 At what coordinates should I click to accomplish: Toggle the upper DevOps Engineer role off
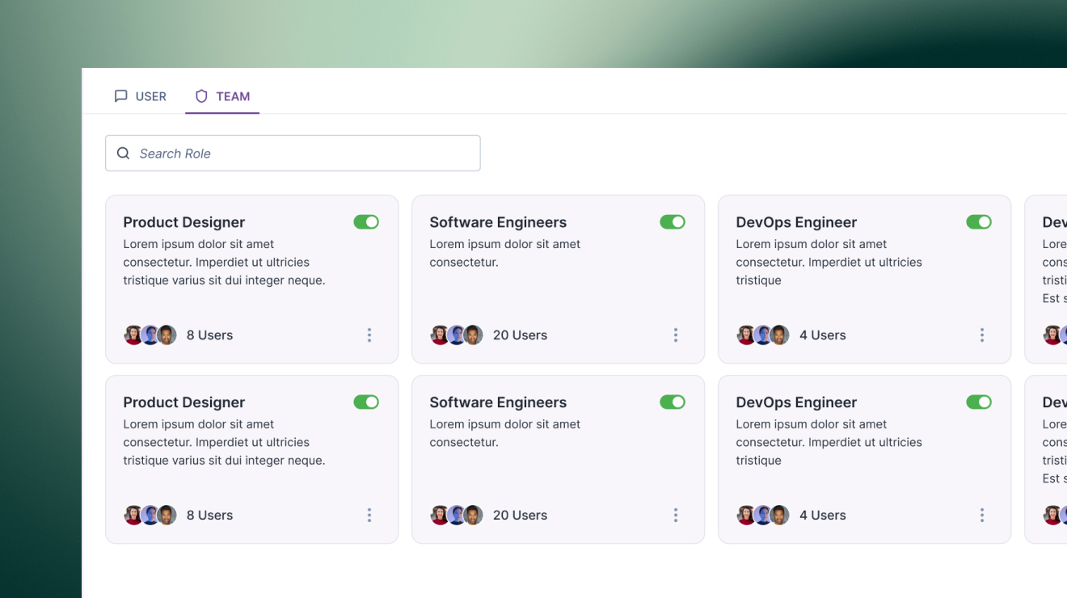point(979,221)
